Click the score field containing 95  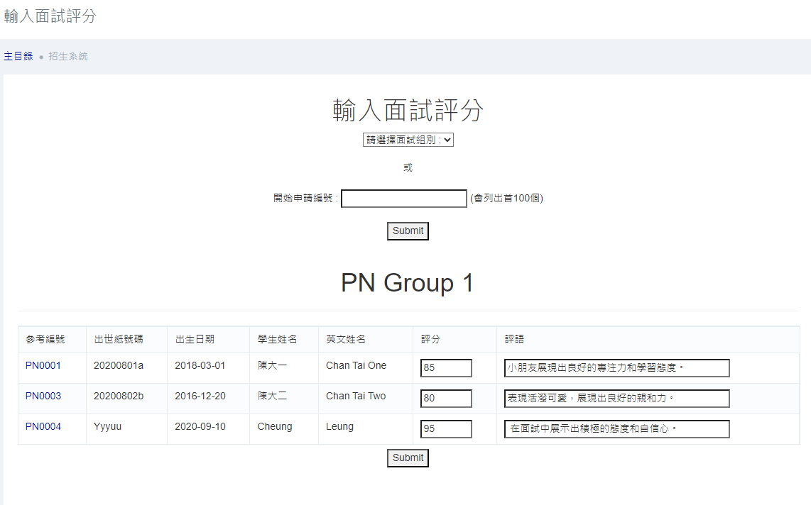446,429
